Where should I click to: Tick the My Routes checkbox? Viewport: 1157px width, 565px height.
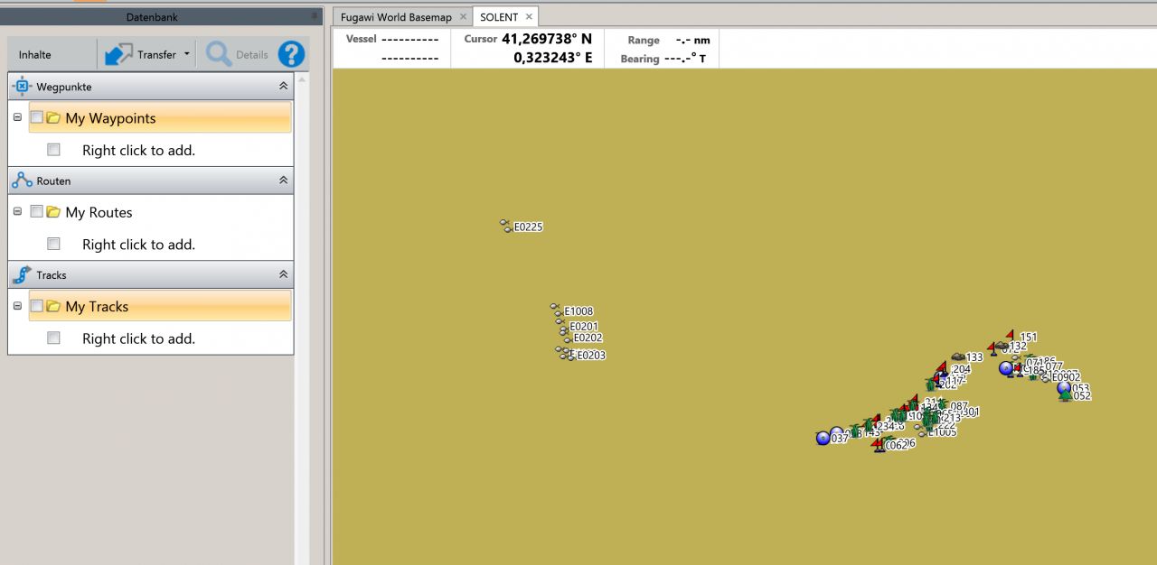click(37, 212)
